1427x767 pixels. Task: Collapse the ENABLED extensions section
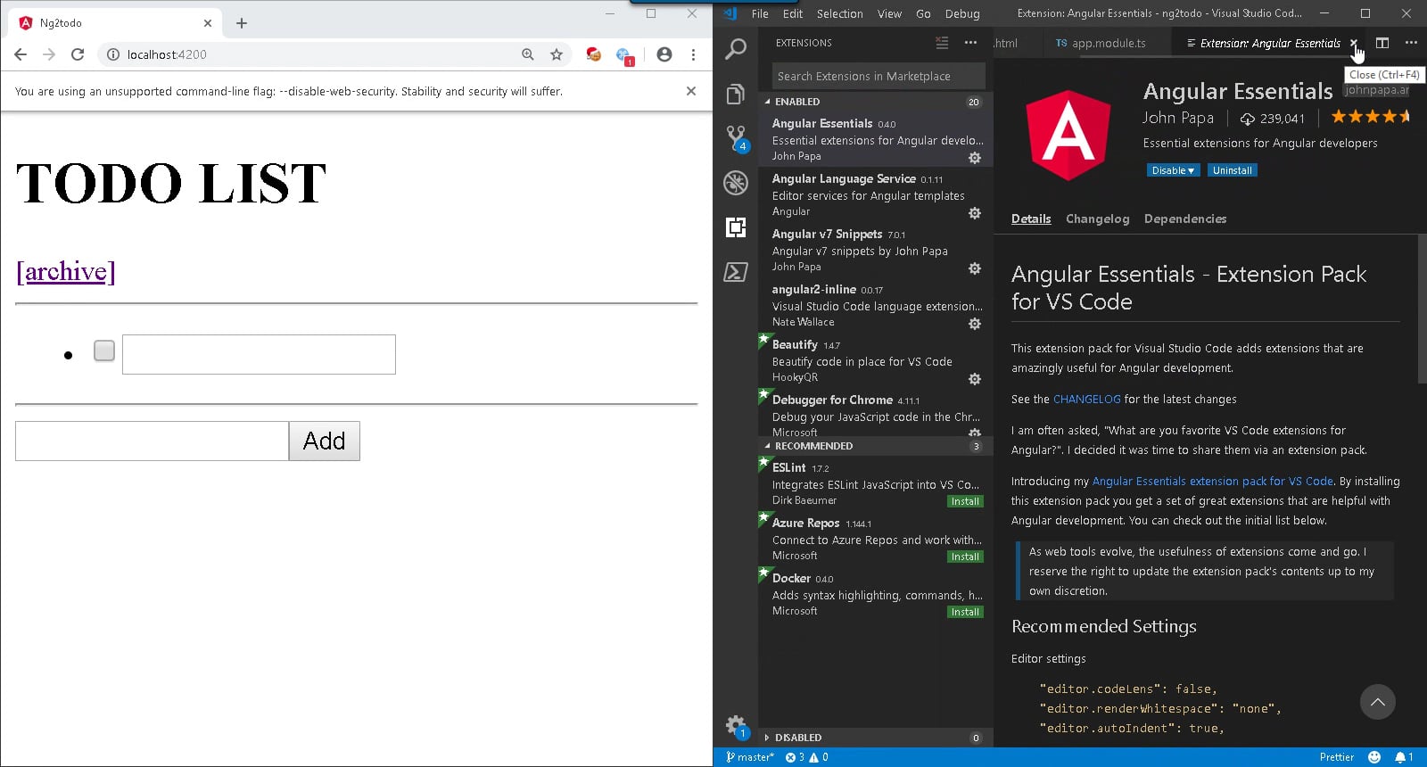pyautogui.click(x=874, y=102)
